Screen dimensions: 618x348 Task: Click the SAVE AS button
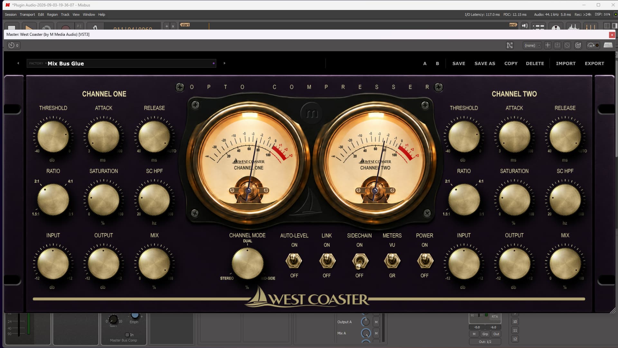pyautogui.click(x=485, y=63)
